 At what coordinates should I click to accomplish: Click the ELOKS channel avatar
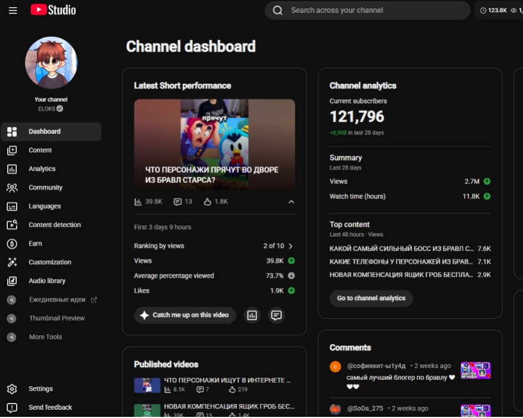[51, 63]
